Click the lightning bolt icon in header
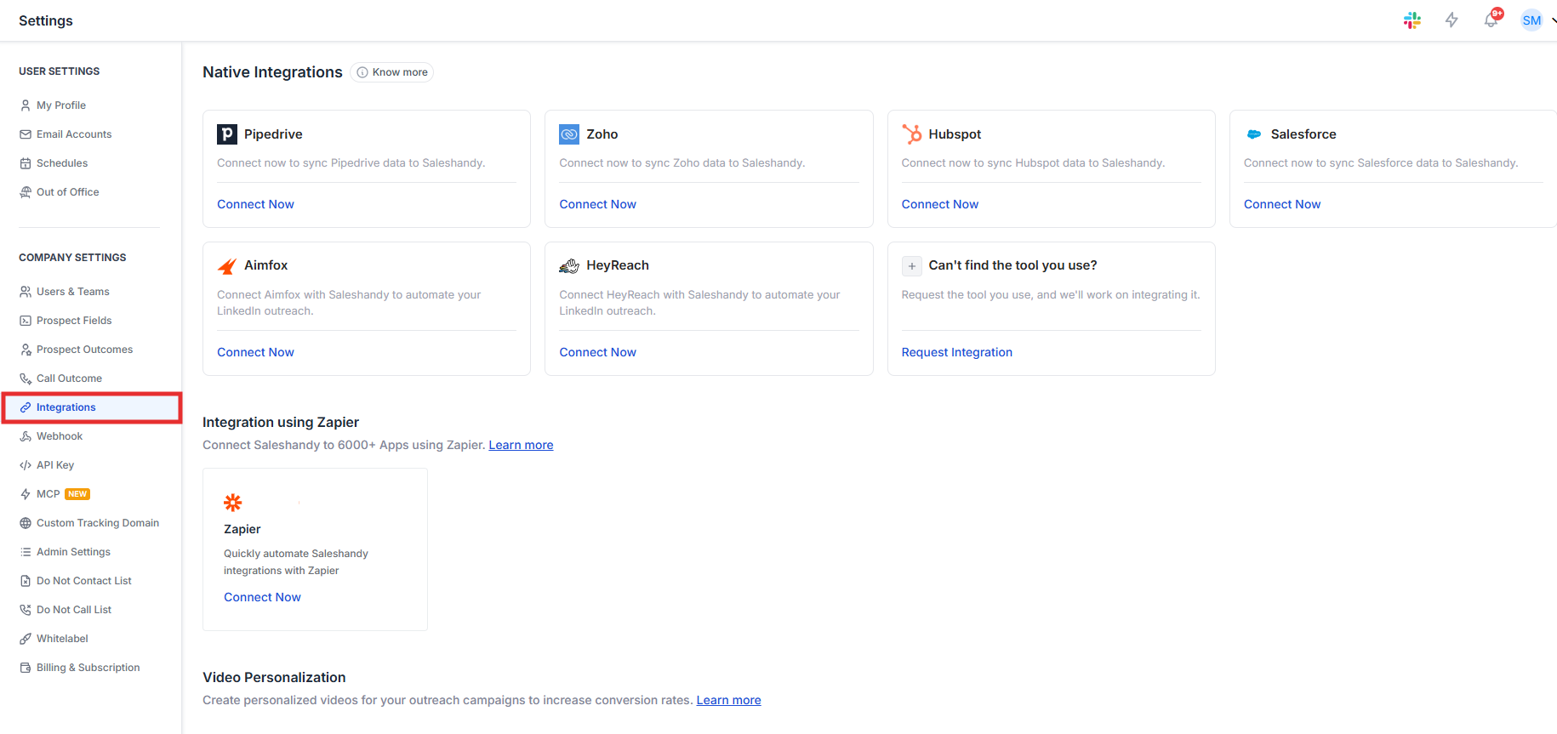 (1451, 20)
